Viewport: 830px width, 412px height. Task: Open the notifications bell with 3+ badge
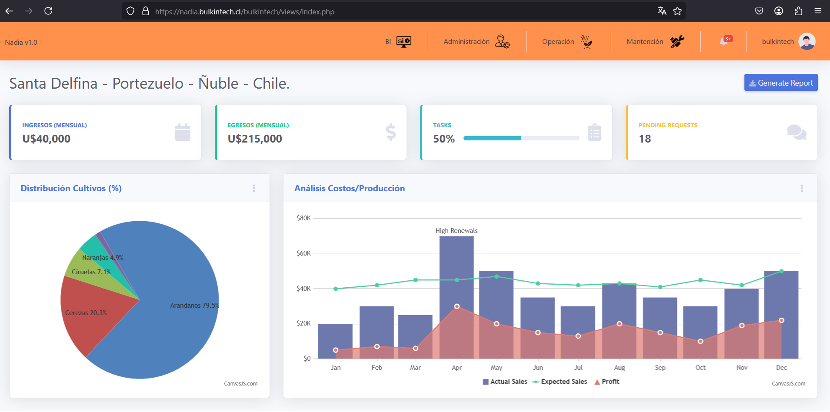724,41
